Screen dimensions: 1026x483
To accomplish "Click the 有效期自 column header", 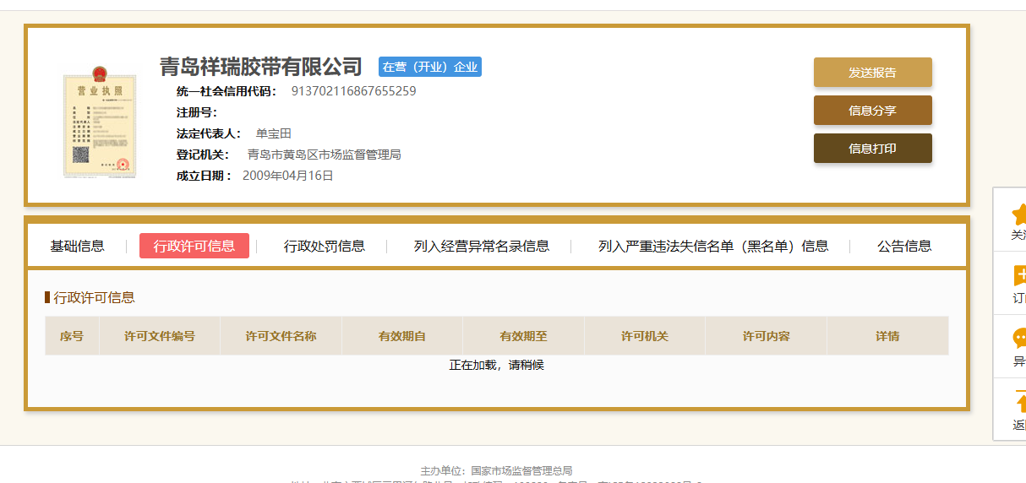I will (x=402, y=336).
